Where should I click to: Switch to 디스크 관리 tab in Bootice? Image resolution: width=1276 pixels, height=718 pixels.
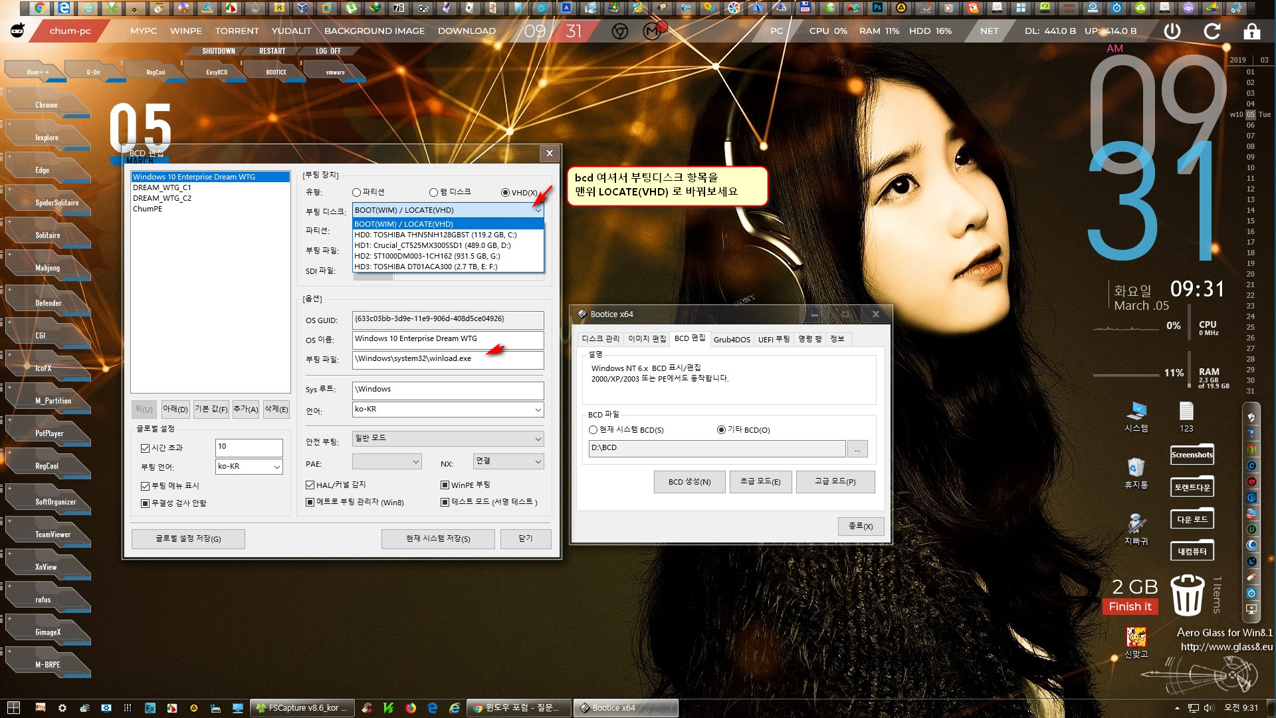(600, 339)
